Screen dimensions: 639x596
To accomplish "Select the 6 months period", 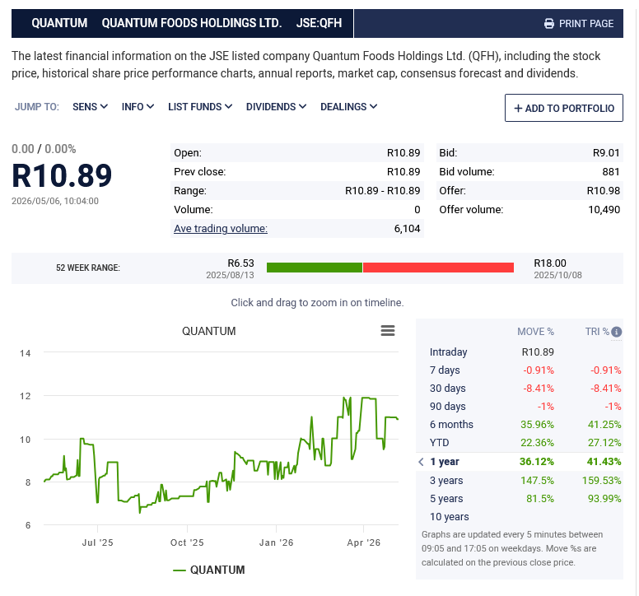I will [x=519, y=425].
